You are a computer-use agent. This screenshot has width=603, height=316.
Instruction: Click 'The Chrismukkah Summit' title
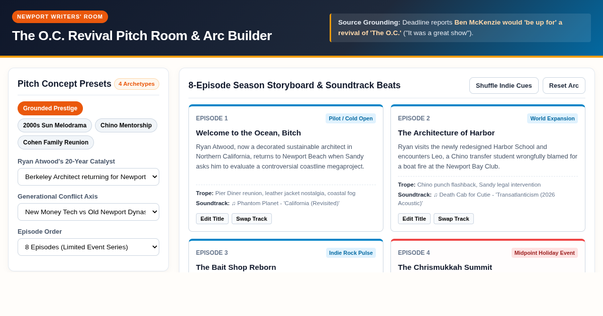[x=445, y=267]
